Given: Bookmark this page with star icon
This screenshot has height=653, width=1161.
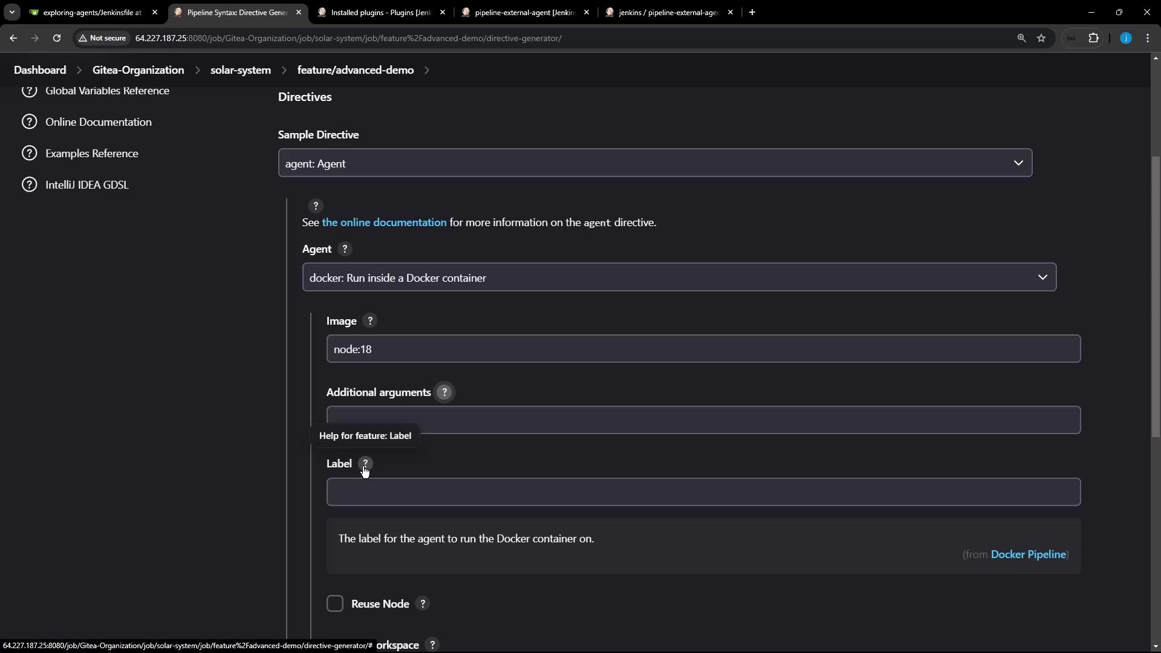Looking at the screenshot, I should click(1041, 38).
